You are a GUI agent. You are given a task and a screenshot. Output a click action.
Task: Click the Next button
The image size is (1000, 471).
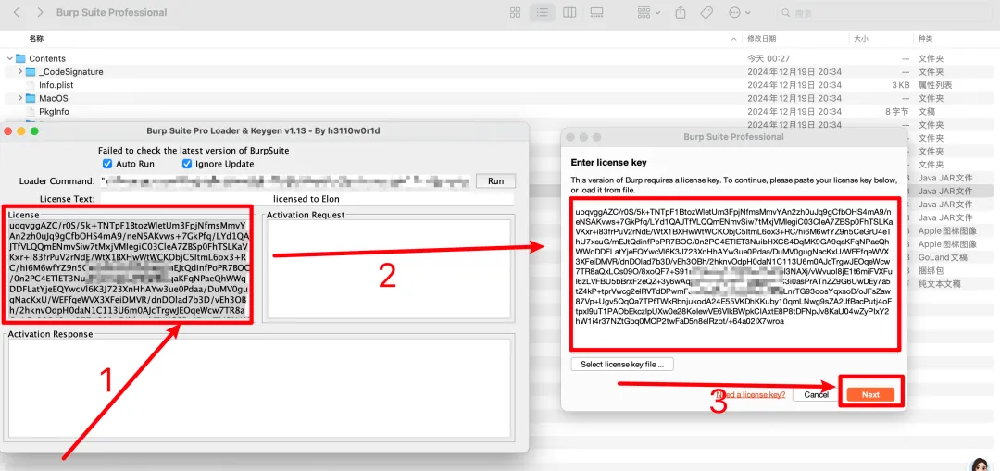click(870, 394)
